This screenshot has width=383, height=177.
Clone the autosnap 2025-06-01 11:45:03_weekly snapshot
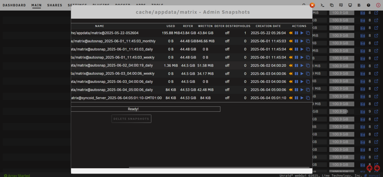pyautogui.click(x=308, y=57)
